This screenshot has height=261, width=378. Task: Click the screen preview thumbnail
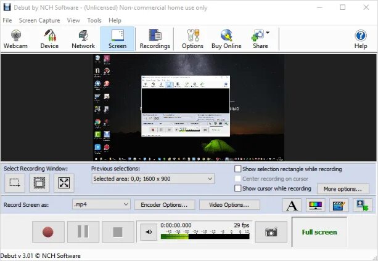[189, 108]
